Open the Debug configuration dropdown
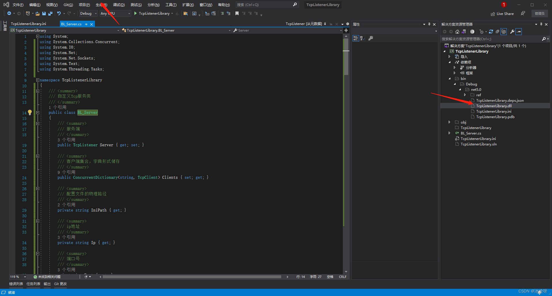Screen dimensions: 552x296 pyautogui.click(x=88, y=13)
